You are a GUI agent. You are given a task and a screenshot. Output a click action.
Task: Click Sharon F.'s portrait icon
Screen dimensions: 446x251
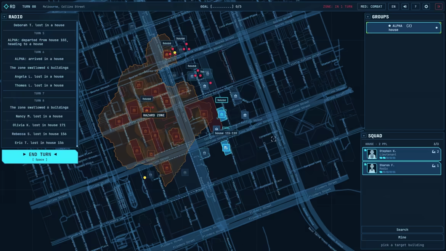(x=372, y=168)
